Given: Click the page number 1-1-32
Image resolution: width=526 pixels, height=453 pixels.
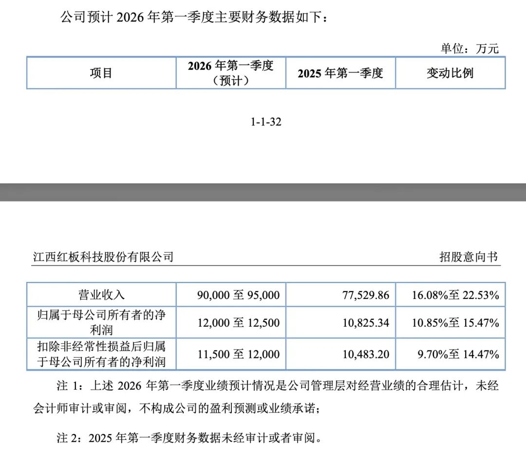Looking at the screenshot, I should 266,122.
